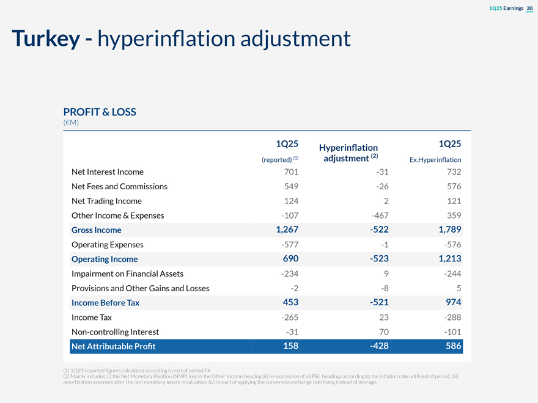
Task: Click footnote (2) starting 'Mainly includes'
Action: point(261,379)
